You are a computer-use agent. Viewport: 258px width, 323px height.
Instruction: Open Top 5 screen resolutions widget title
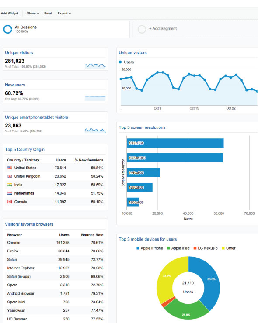(x=142, y=127)
